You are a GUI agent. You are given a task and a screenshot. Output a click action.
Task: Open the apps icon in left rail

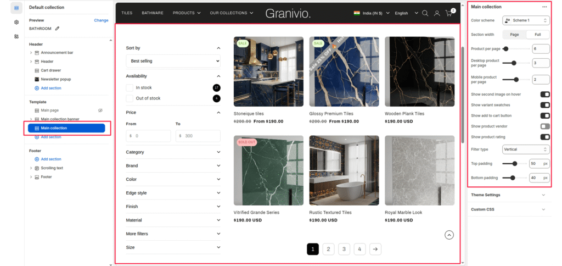coord(16,36)
